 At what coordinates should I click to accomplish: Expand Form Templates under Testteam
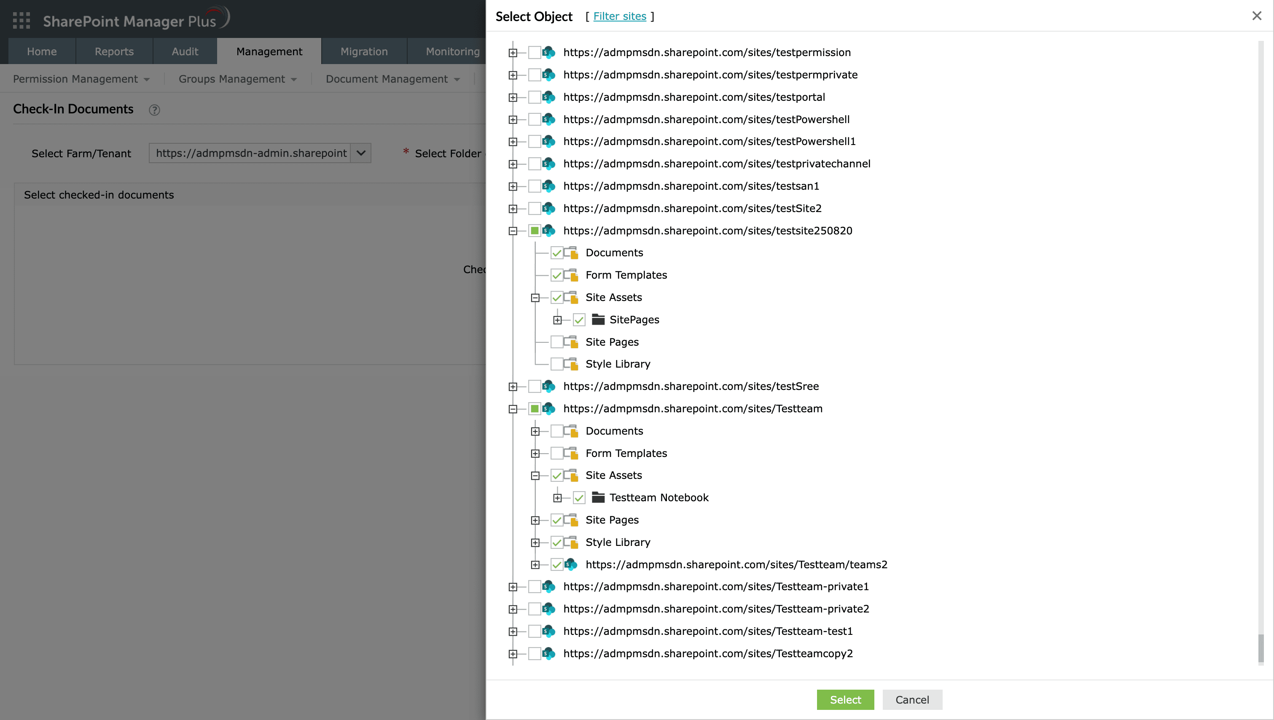click(535, 454)
